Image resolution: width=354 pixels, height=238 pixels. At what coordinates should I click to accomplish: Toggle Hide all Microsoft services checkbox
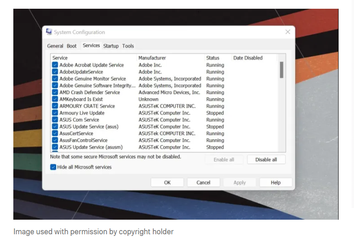tap(53, 167)
